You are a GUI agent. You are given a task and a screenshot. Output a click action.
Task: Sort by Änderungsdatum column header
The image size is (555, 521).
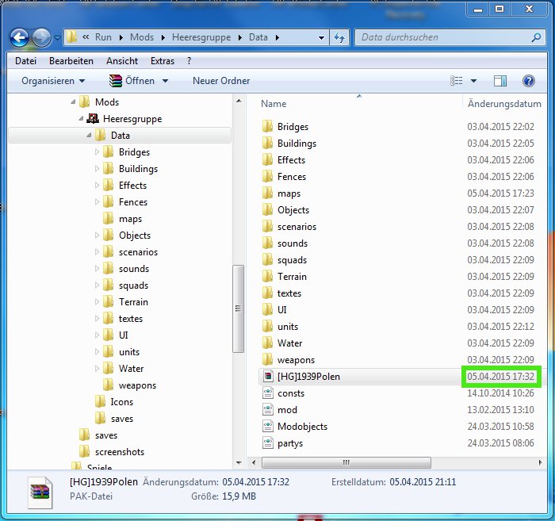[x=504, y=104]
